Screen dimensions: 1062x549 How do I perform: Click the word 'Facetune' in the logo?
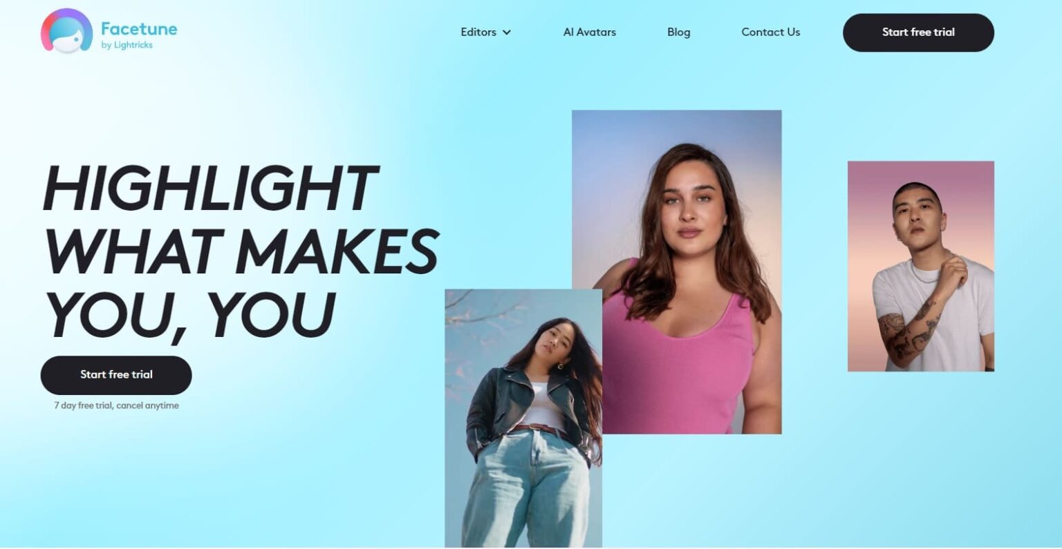139,29
